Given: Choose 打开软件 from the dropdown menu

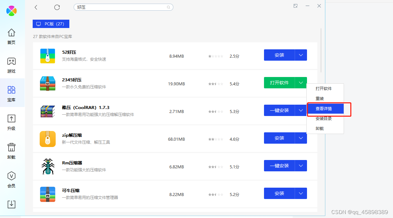Looking at the screenshot, I should tap(325, 89).
